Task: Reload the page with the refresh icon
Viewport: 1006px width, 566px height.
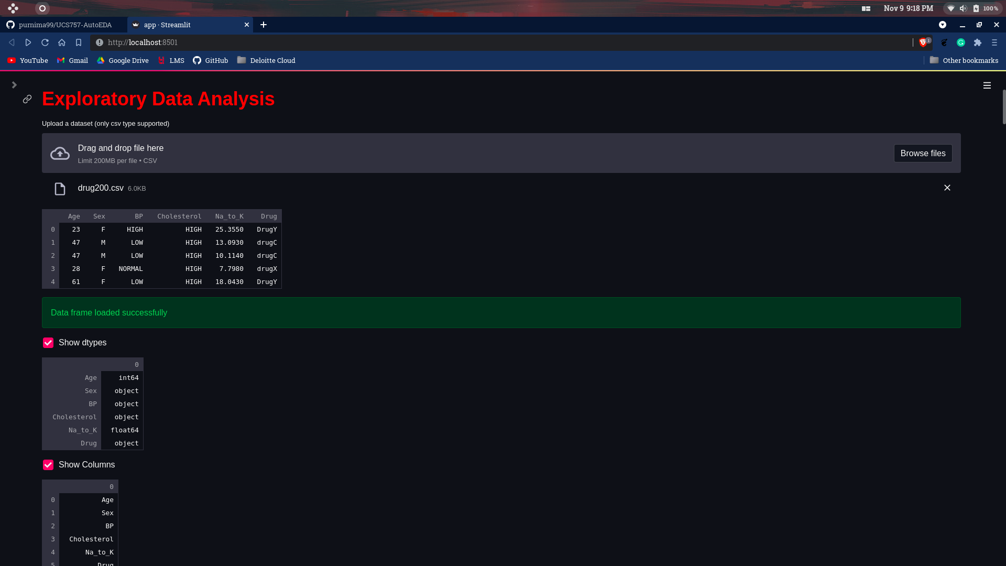Action: click(x=45, y=42)
